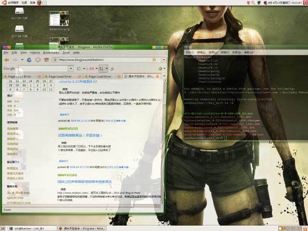Viewport: 308px width, 231px height.
Task: Open the translate button's dropdown arrow
Action: [106, 68]
